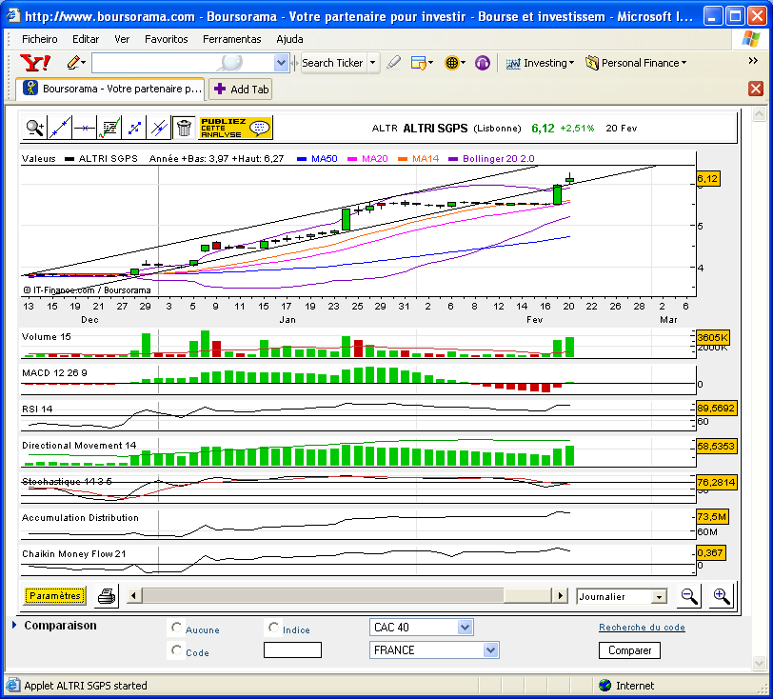Screen dimensions: 773x699
Task: Select the Aucune radio button
Action: coord(176,628)
